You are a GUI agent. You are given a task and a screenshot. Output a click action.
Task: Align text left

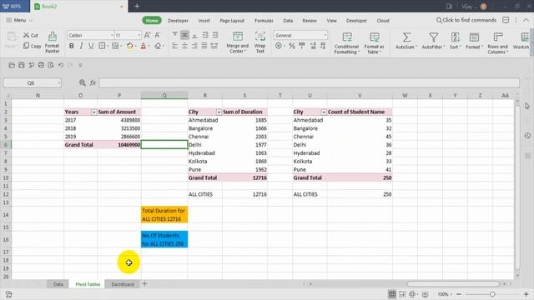174,46
